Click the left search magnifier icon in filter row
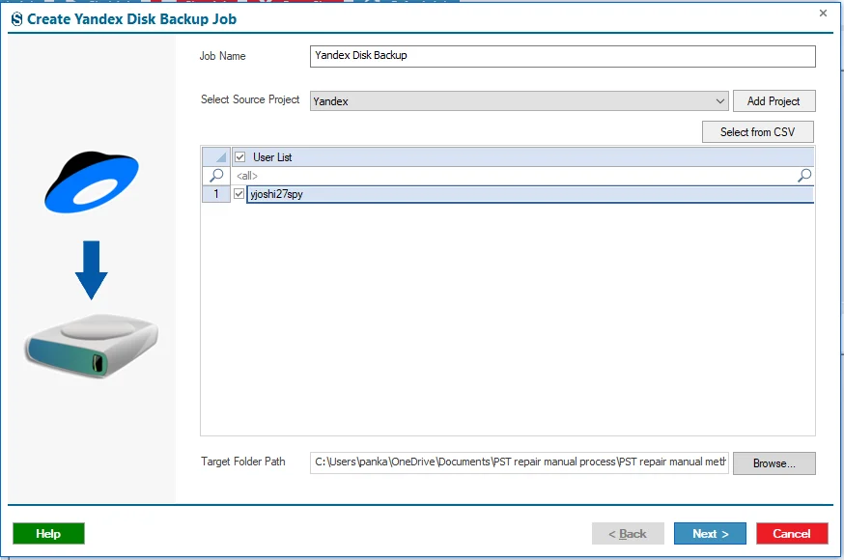The image size is (844, 560). click(216, 176)
